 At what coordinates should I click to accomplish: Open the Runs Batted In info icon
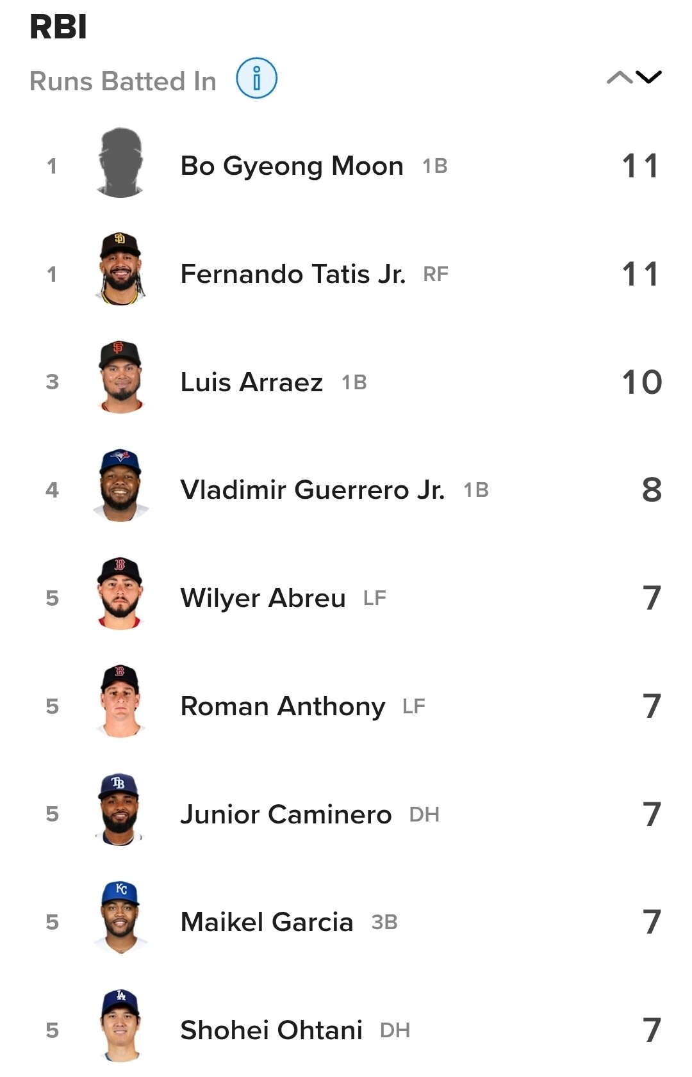pos(256,78)
